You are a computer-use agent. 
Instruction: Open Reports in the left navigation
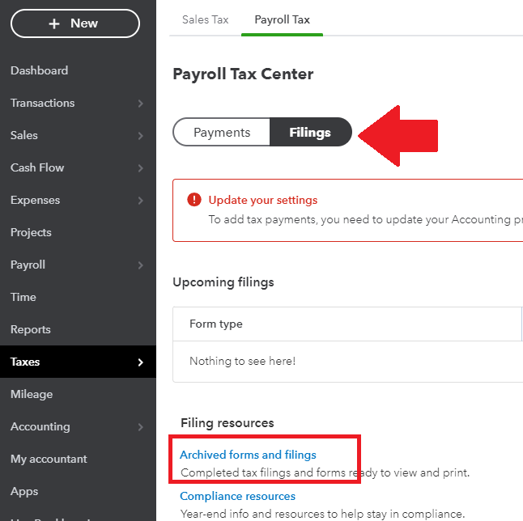[30, 329]
